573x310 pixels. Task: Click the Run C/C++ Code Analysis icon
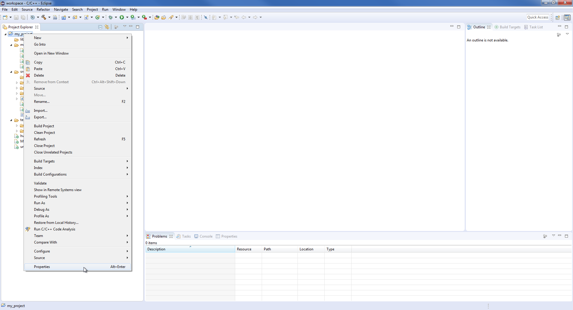[28, 229]
